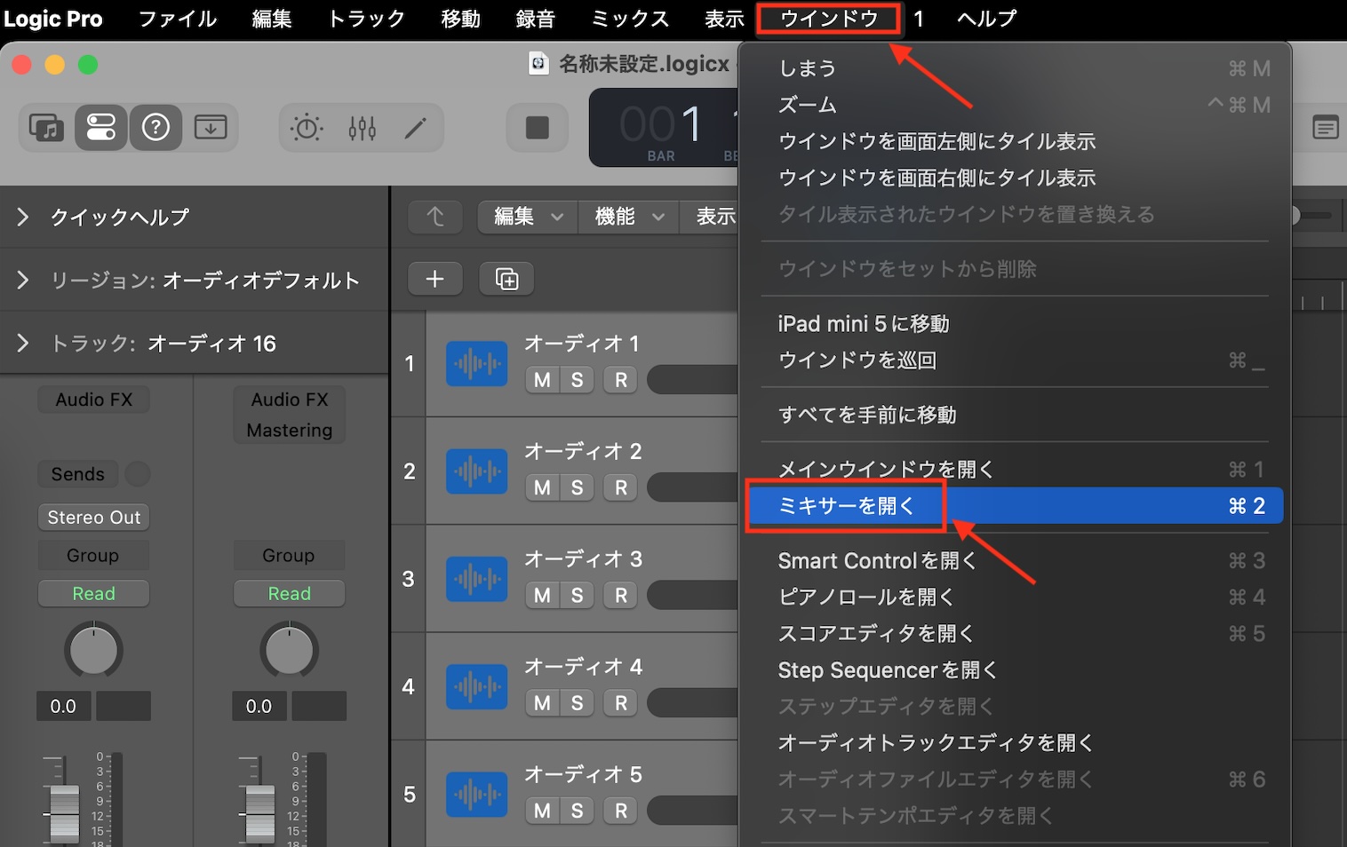This screenshot has width=1347, height=847.
Task: Click right channel Audio FX slot
Action: (x=289, y=400)
